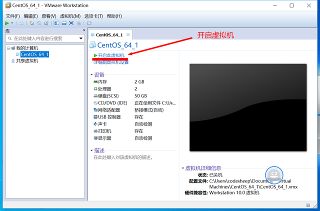Open the 查看(V) menu
This screenshot has width=320, height=211.
pos(49,16)
